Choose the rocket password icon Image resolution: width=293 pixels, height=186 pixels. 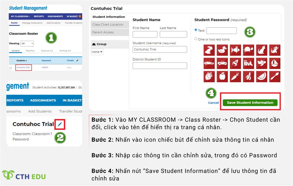[x=235, y=63]
